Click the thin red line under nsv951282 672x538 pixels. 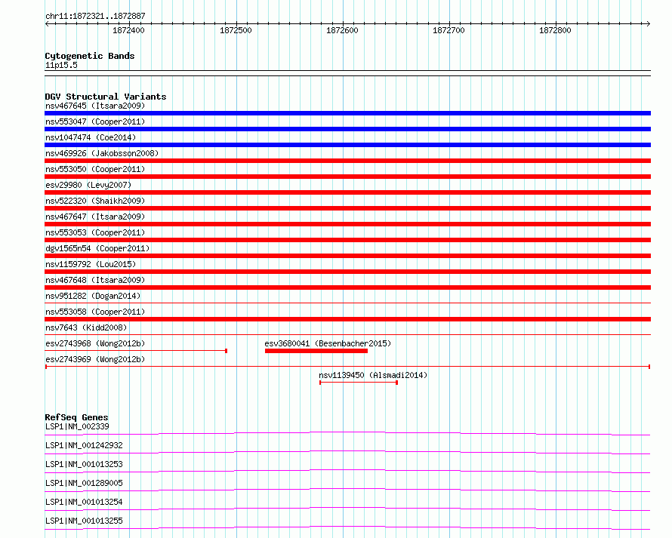pos(347,303)
